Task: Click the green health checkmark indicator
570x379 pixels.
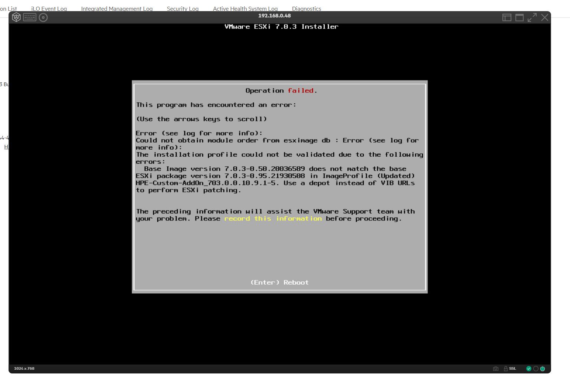Action: pos(529,369)
